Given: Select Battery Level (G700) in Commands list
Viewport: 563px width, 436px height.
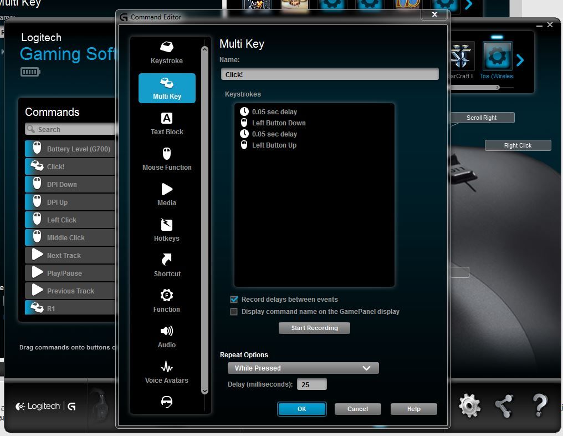Looking at the screenshot, I should point(70,149).
